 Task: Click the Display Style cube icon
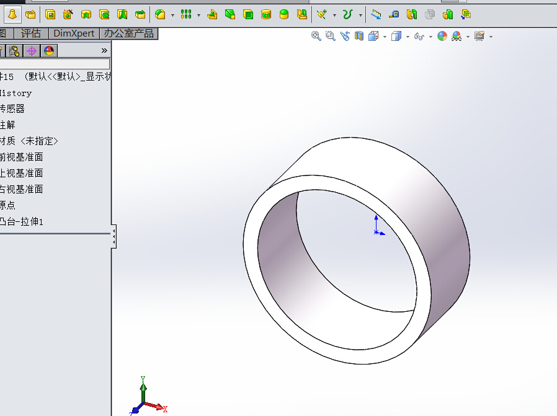(x=396, y=36)
